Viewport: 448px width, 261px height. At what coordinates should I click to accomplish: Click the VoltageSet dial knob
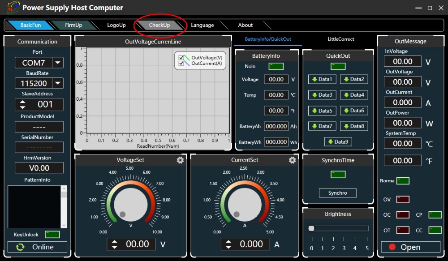coord(131,205)
